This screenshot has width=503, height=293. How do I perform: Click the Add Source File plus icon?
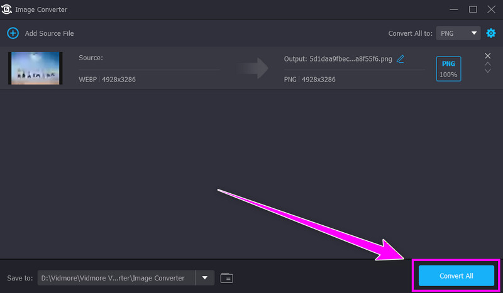[x=13, y=33]
